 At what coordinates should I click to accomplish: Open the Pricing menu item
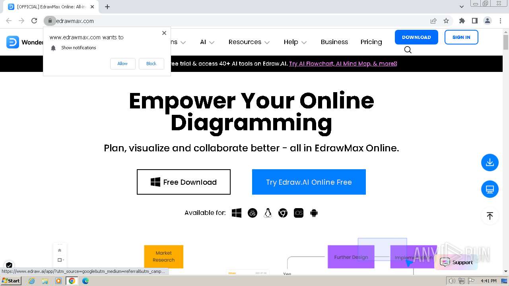coord(371,42)
